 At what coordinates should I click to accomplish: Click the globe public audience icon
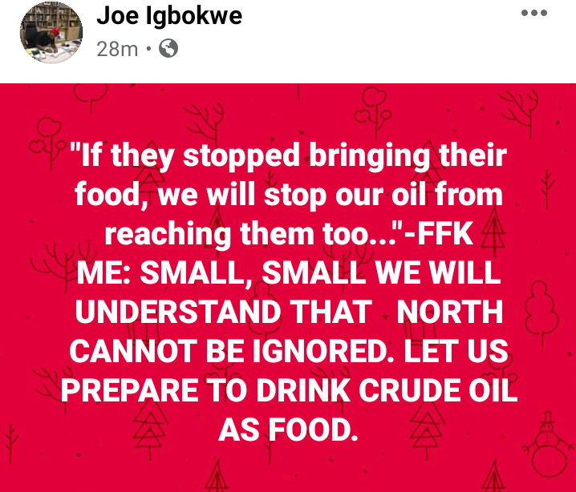168,48
